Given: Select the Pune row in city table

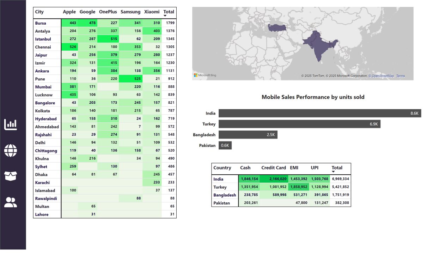Looking at the screenshot, I should (105, 79).
